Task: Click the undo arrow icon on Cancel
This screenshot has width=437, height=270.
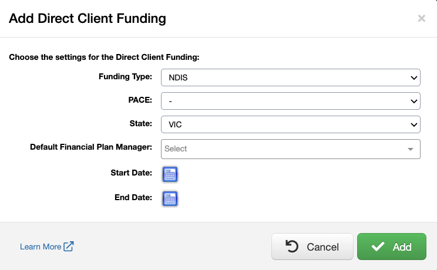Action: 292,247
